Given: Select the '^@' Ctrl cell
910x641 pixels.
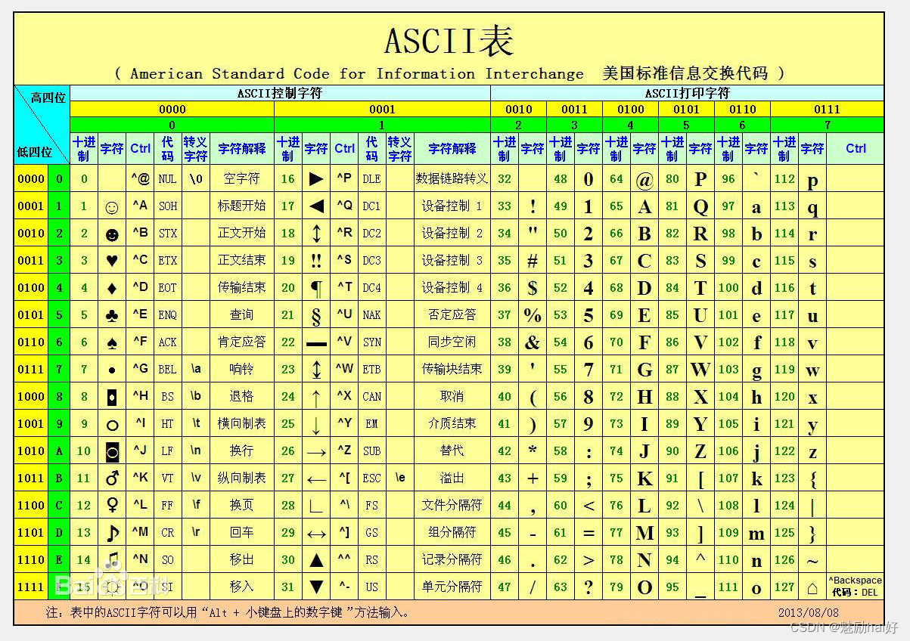Looking at the screenshot, I should click(141, 179).
